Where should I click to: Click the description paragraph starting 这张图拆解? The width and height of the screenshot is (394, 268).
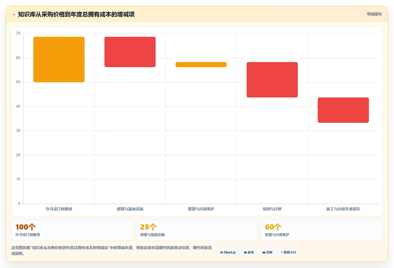click(112, 251)
